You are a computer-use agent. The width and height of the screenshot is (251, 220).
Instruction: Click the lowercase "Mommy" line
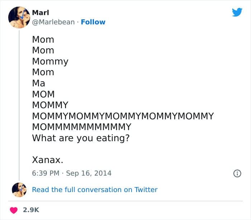pyautogui.click(x=50, y=61)
